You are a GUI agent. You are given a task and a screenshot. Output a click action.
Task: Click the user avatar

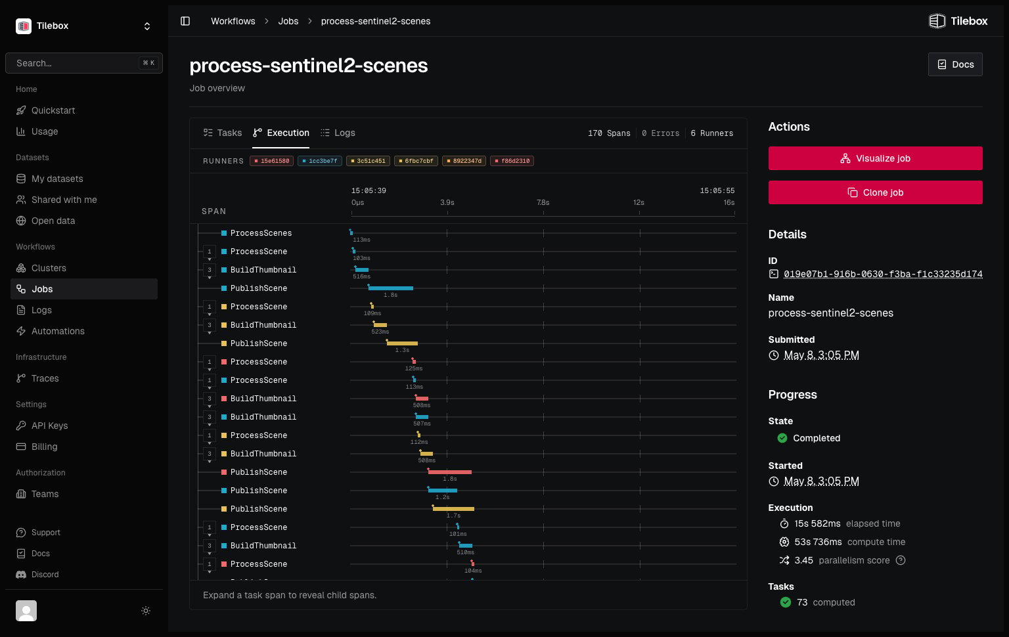26,611
